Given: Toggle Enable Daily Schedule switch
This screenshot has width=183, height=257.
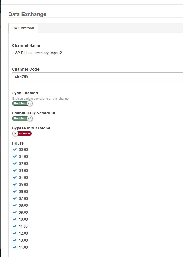Looking at the screenshot, I should click(22, 119).
